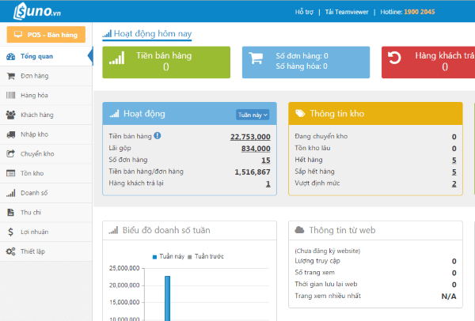Click the people icon beside Khách hàng

[11, 115]
